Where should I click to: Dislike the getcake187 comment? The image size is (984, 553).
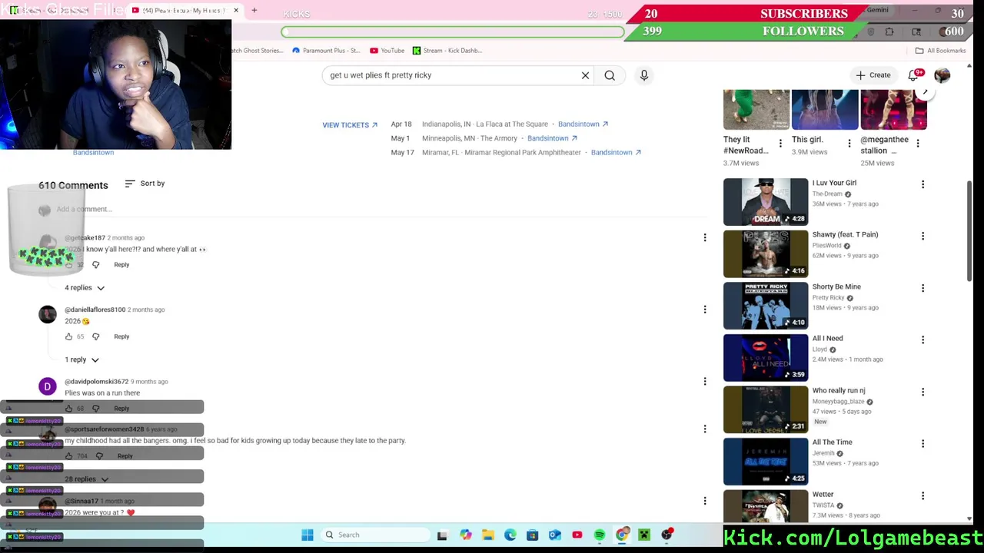click(95, 264)
